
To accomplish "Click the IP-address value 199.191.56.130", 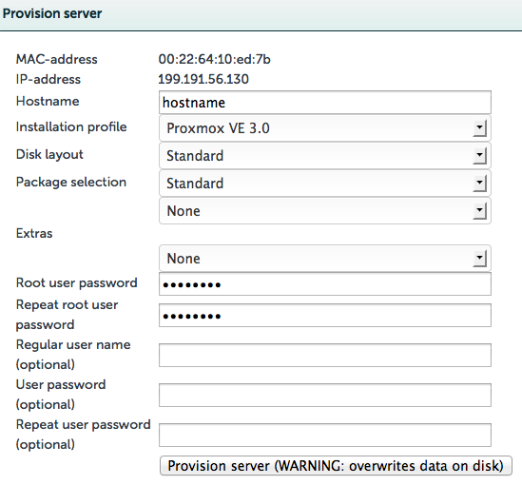I will pyautogui.click(x=203, y=79).
